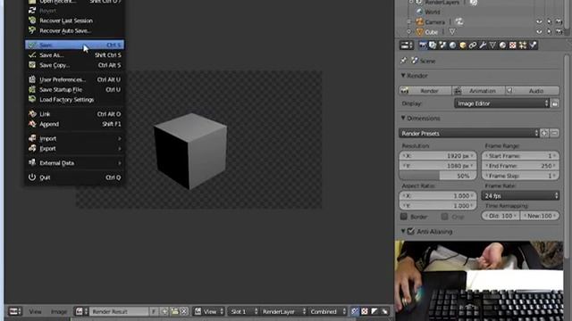Open the World properties tab icon
This screenshot has height=321, width=572.
point(452,45)
